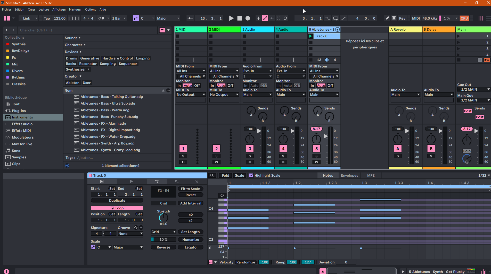Click the browser back arrow
This screenshot has height=274, width=491.
[7, 30]
